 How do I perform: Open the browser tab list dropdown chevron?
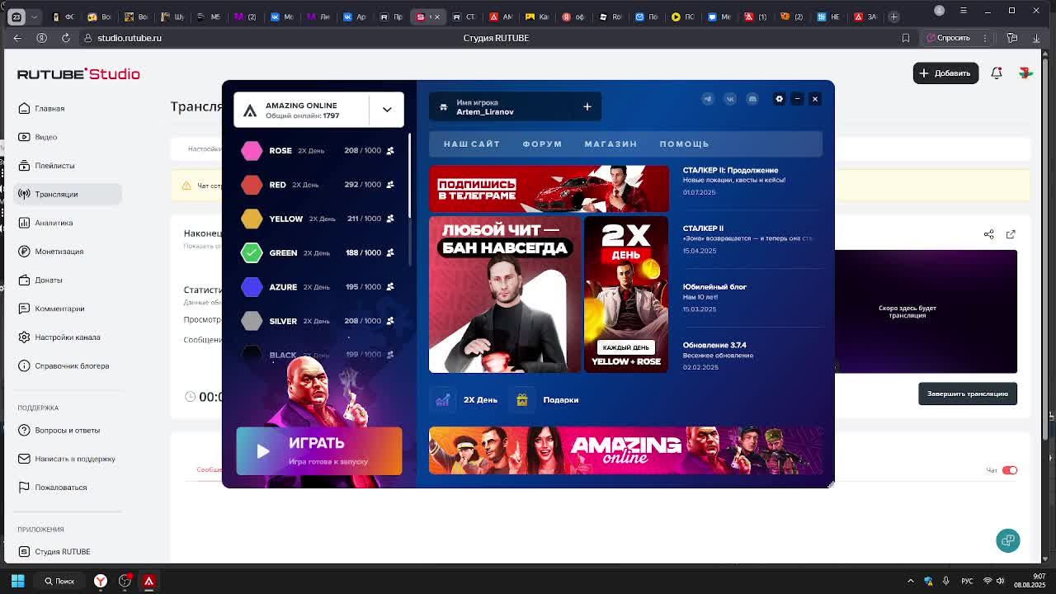click(x=34, y=16)
